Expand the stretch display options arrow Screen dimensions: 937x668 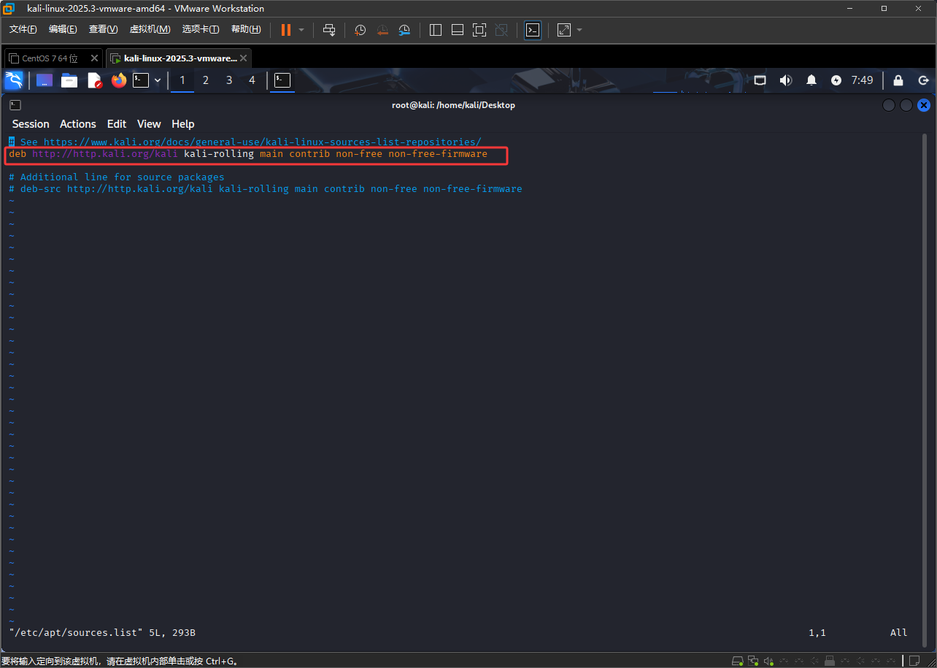[579, 30]
